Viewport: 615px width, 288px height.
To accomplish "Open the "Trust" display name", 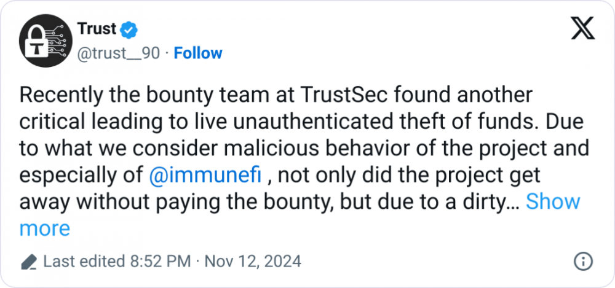I will pos(97,29).
